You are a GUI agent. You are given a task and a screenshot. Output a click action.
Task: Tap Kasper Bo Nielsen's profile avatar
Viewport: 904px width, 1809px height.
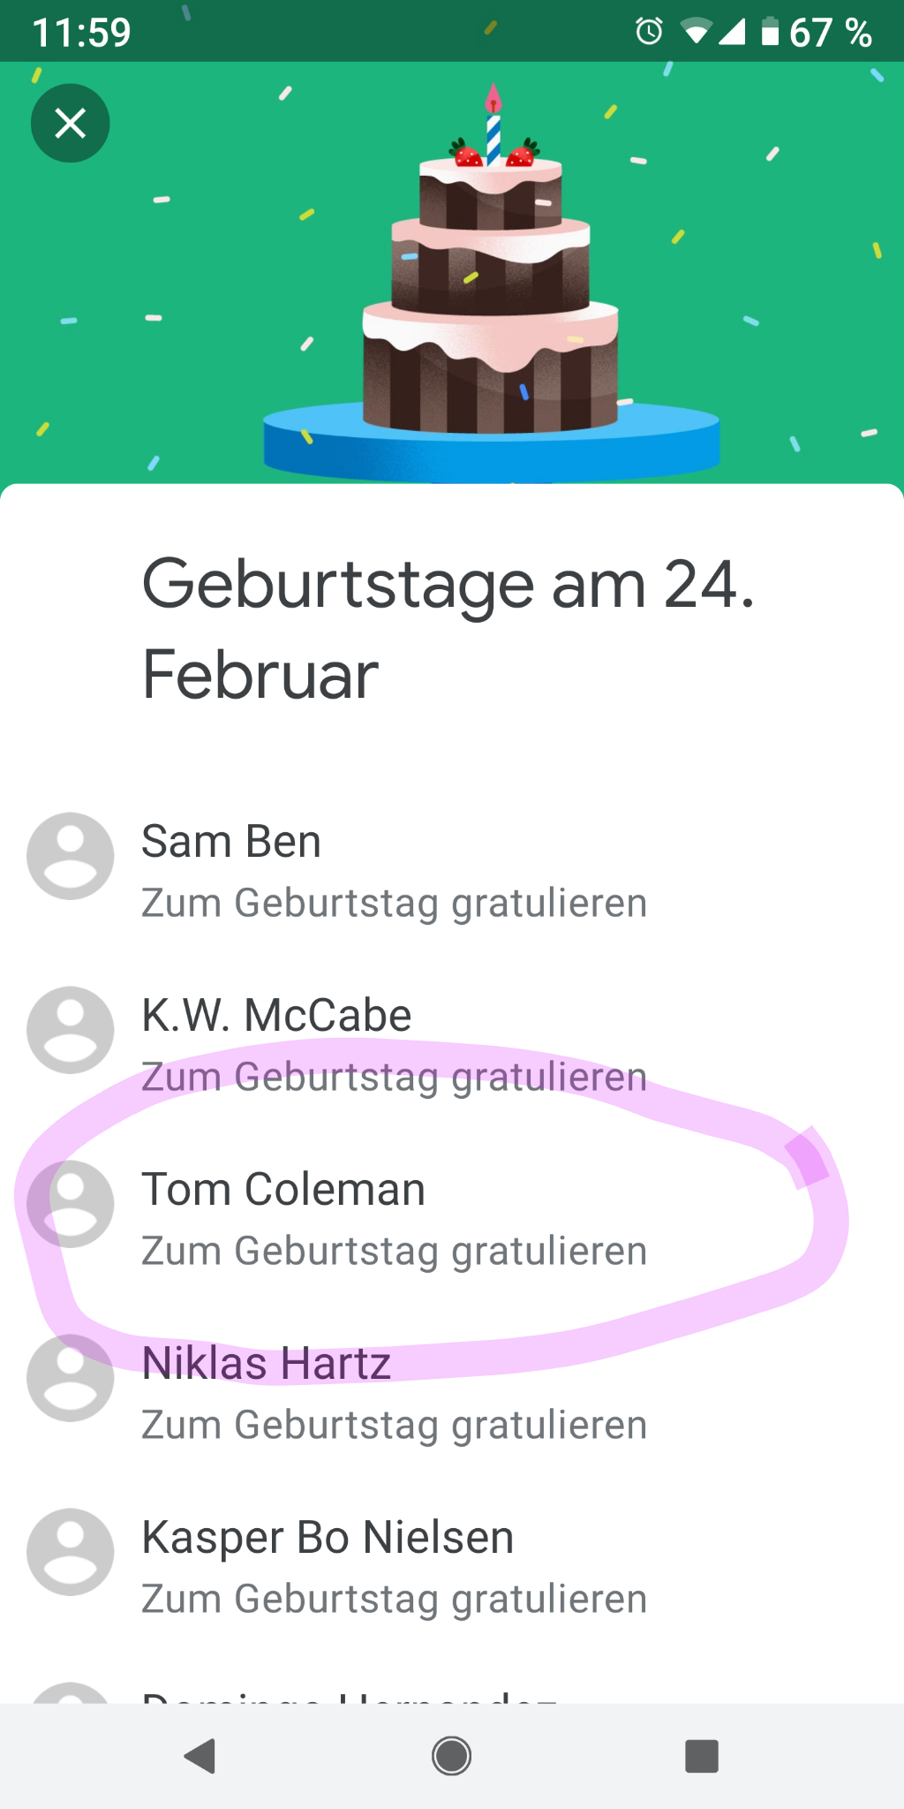click(x=71, y=1552)
